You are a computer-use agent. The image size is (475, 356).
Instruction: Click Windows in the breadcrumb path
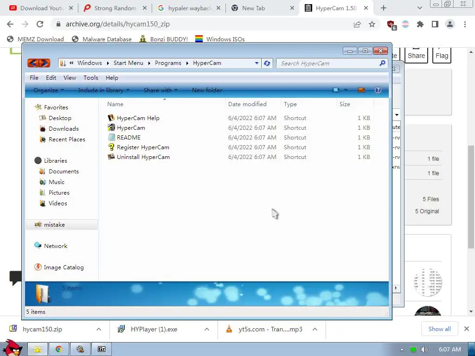click(x=90, y=63)
